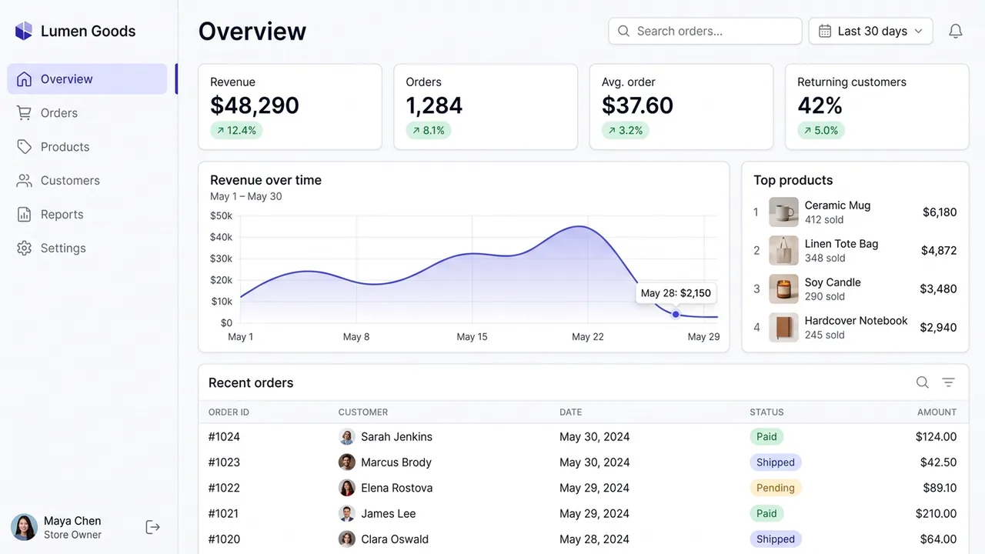Click the Settings gear icon
985x554 pixels.
click(x=25, y=249)
